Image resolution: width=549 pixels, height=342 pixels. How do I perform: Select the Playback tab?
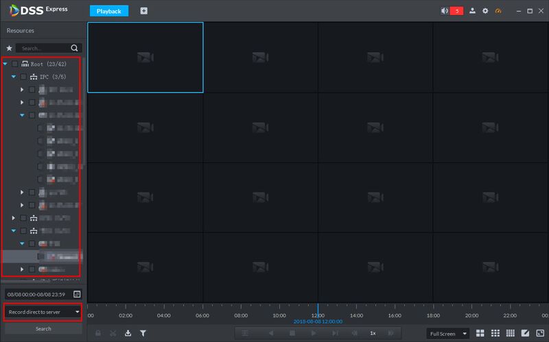point(109,11)
